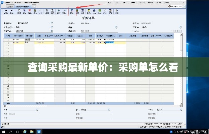This screenshot has height=134, width=209.
Task: Open the 帮助(H) menu
Action: [x=166, y=2]
